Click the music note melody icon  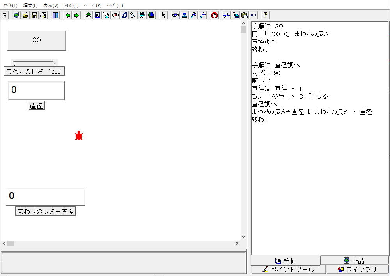point(124,15)
